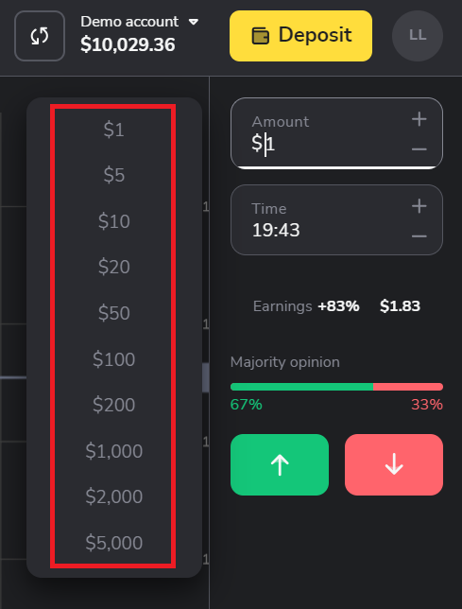Expand the Demo account dropdown arrow

coord(193,22)
